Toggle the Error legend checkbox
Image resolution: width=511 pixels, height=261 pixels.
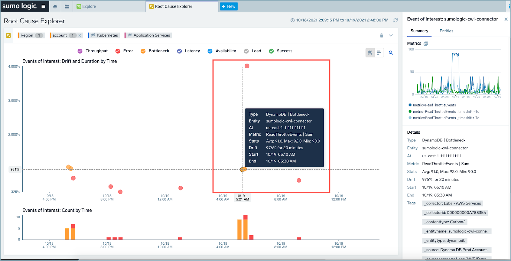click(x=118, y=51)
